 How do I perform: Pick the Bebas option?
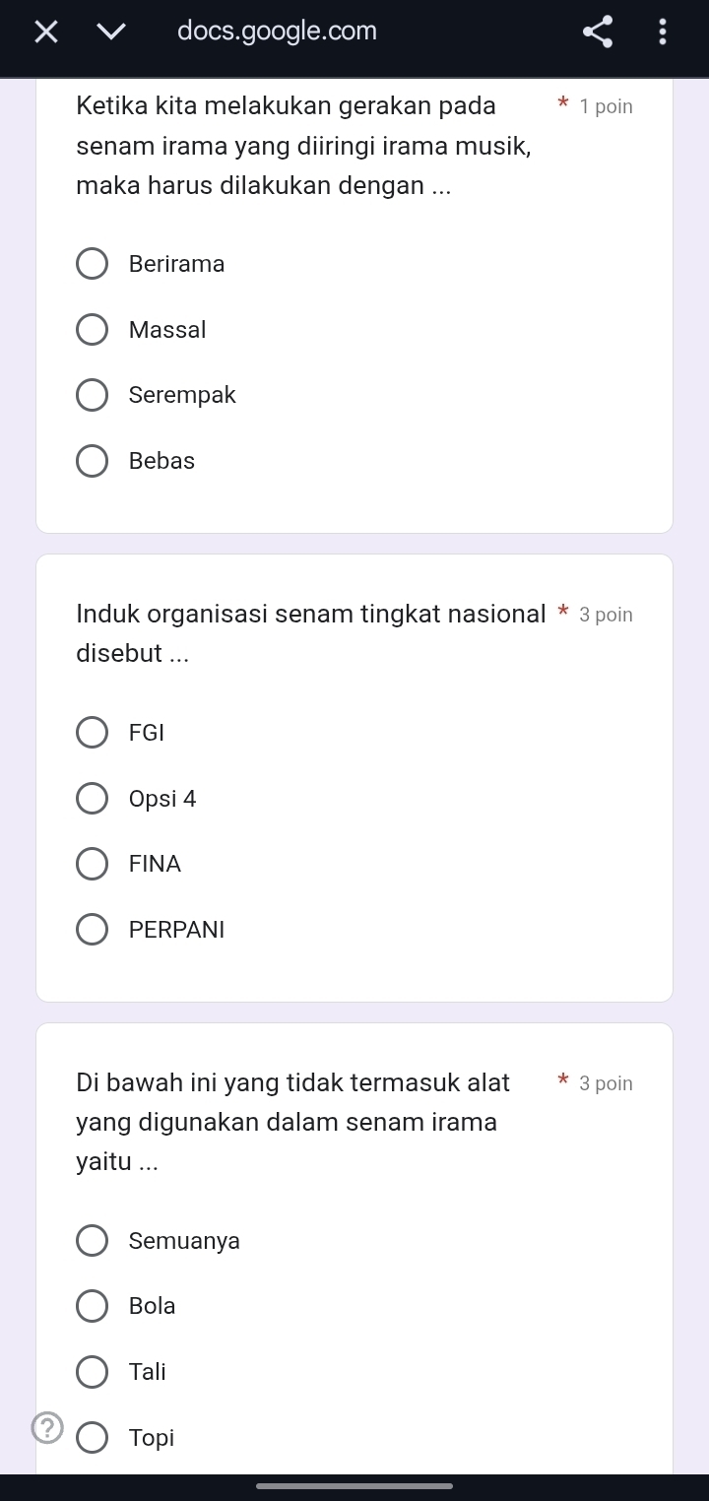[93, 461]
